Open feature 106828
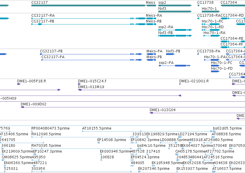 [107, 157]
